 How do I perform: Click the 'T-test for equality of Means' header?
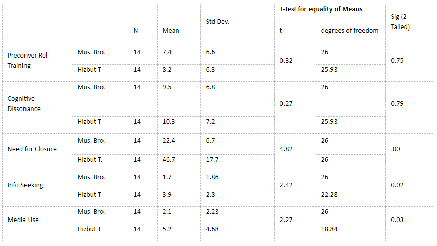tap(321, 9)
